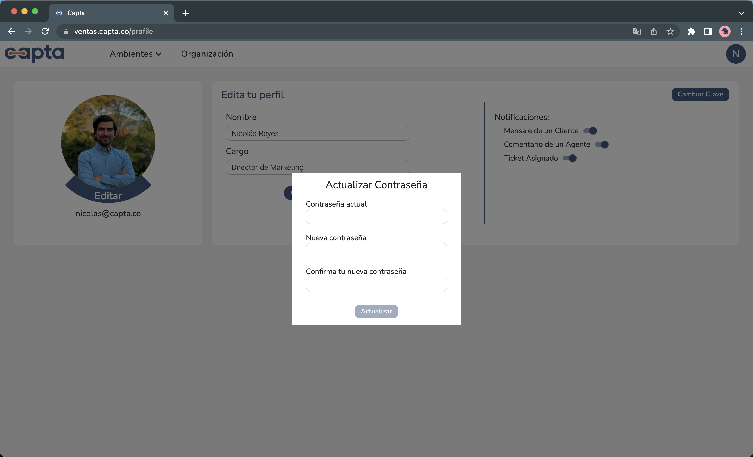Bookmark this page with the star icon
This screenshot has height=457, width=753.
coord(670,31)
